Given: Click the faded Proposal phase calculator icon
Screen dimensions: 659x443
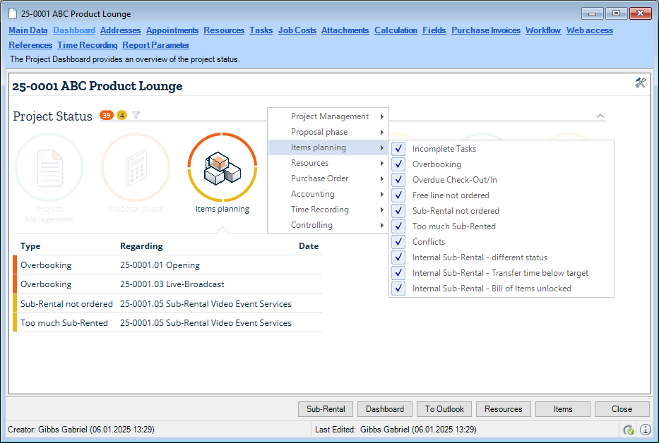Looking at the screenshot, I should [135, 167].
